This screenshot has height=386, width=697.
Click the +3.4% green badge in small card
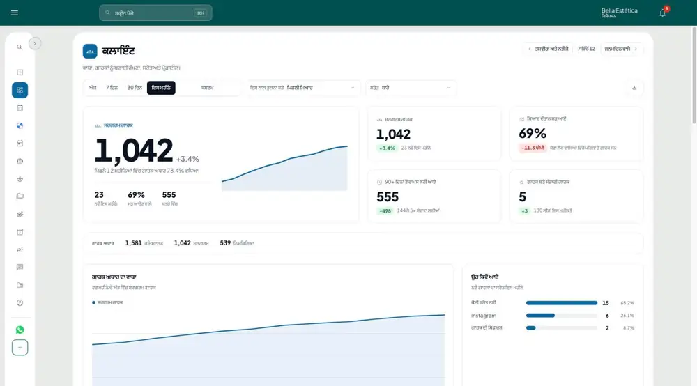(387, 148)
